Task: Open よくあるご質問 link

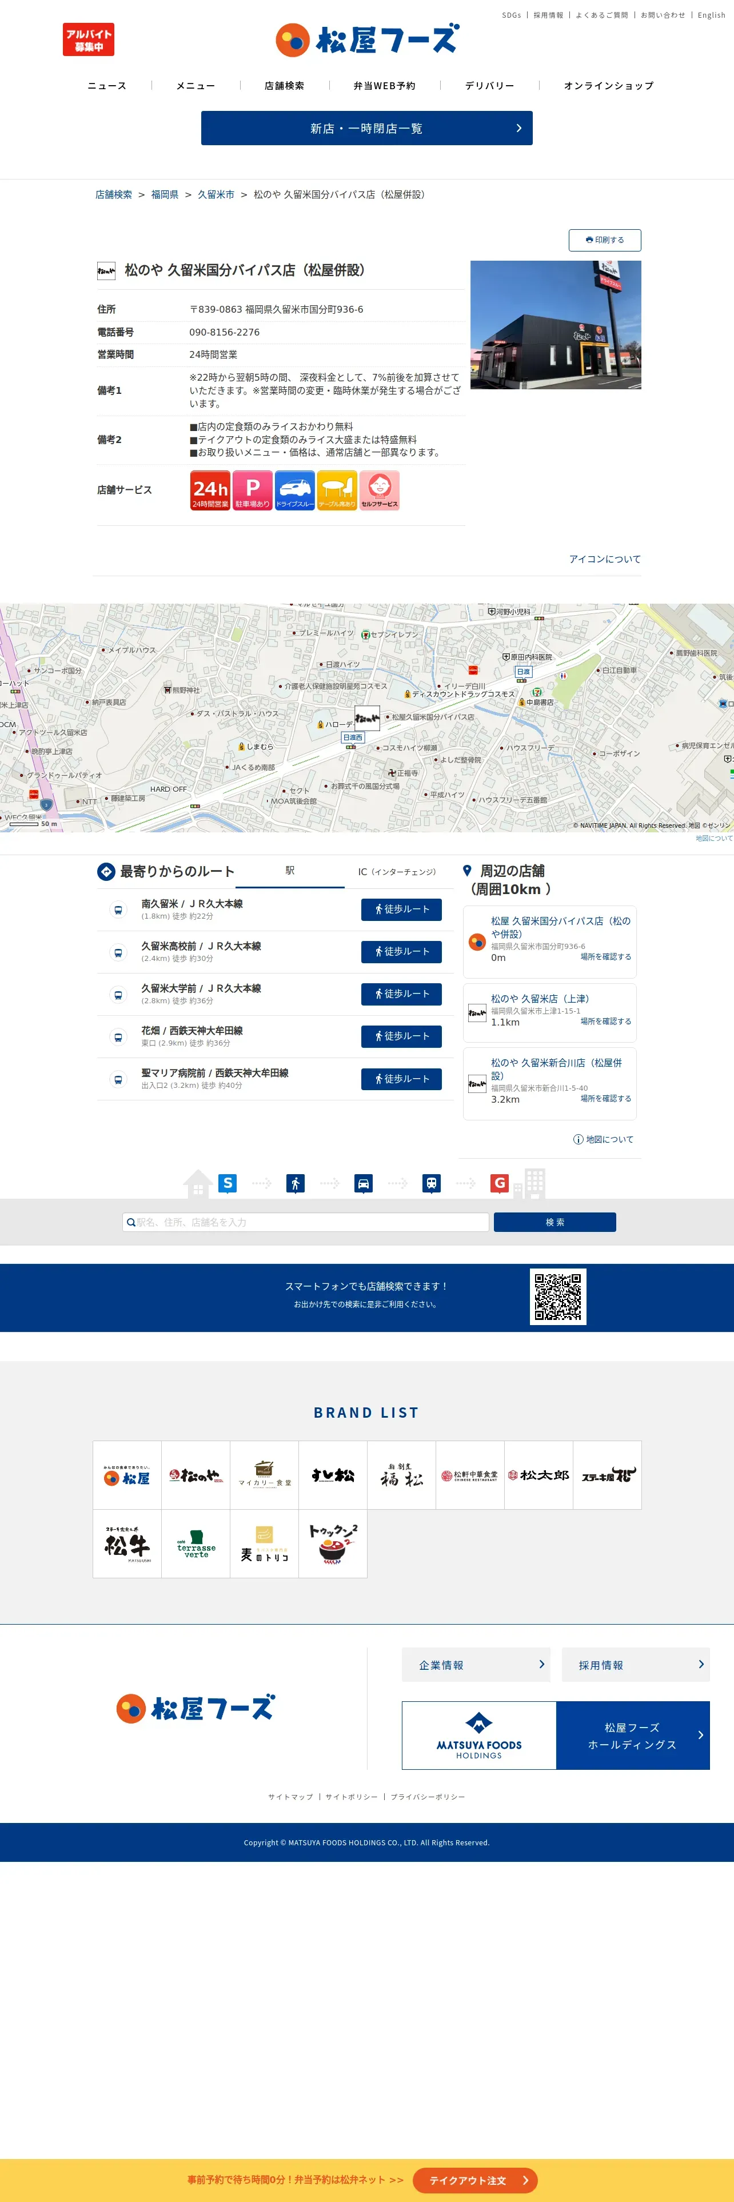Action: click(601, 15)
